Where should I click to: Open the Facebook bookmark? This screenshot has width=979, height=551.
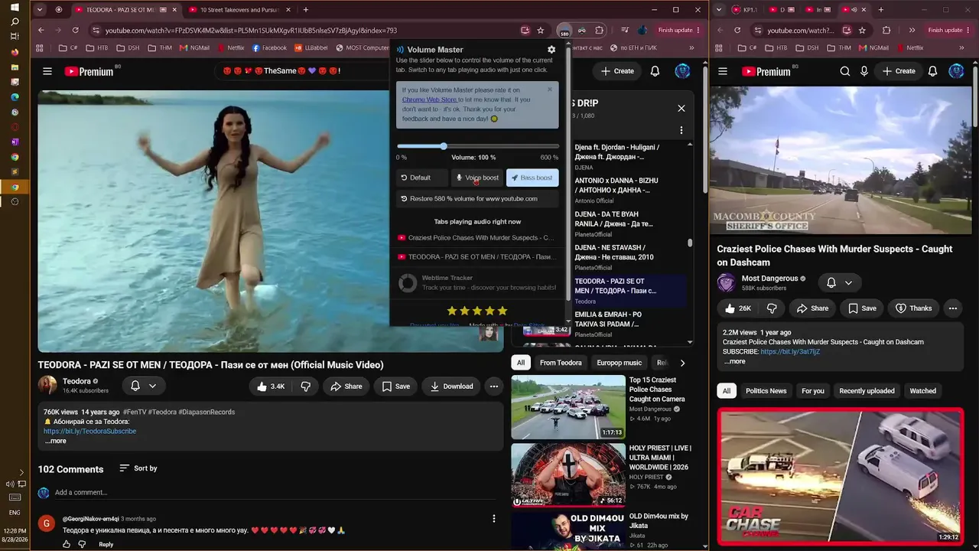click(269, 47)
